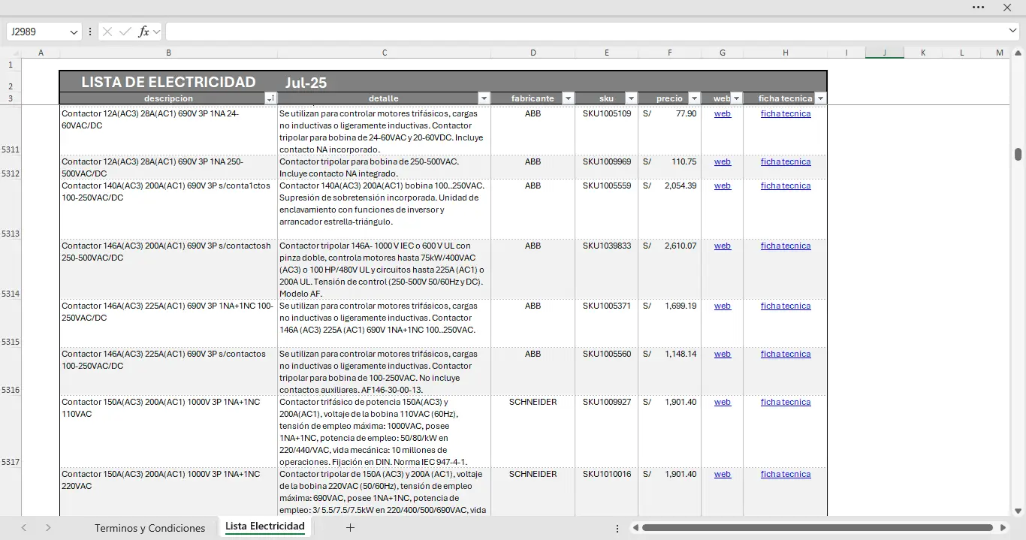
Task: Open the descripcion column filter dropdown
Action: (x=270, y=98)
